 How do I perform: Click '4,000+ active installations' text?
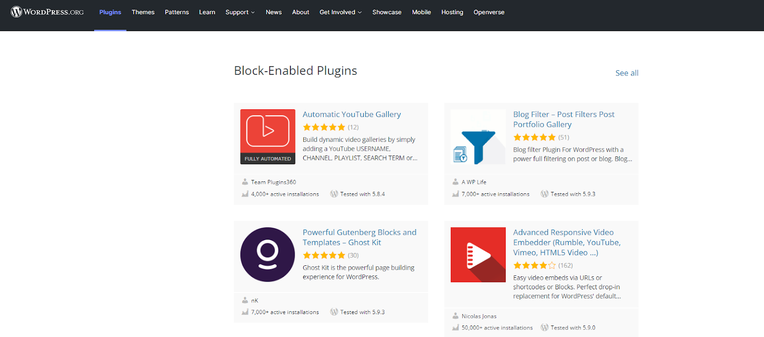click(285, 194)
